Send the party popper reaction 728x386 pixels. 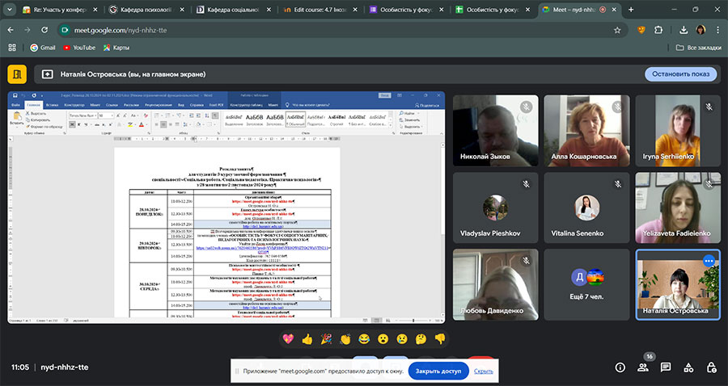tap(326, 338)
